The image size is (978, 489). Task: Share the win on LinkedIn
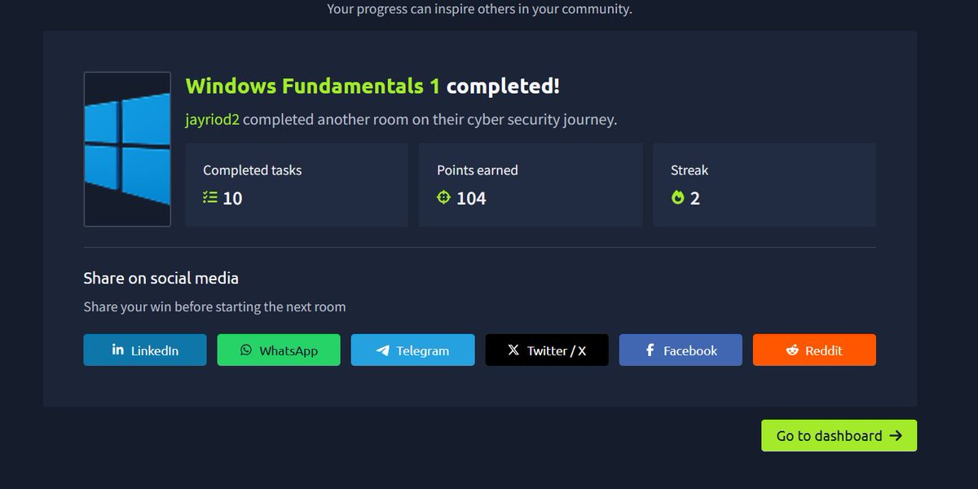tap(145, 350)
